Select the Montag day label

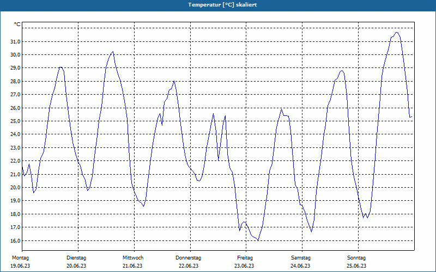point(20,258)
